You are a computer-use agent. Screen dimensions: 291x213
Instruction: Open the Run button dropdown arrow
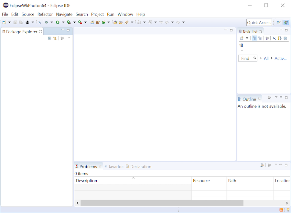point(63,22)
